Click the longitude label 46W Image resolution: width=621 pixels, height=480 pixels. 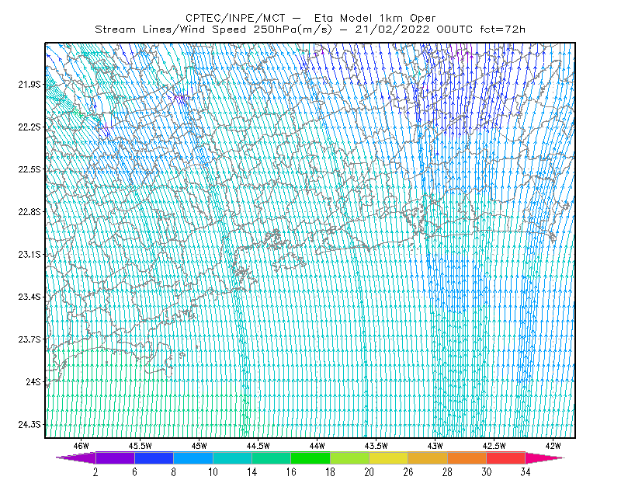82,446
